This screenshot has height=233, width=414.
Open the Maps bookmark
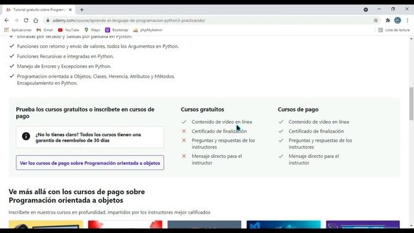click(x=92, y=30)
